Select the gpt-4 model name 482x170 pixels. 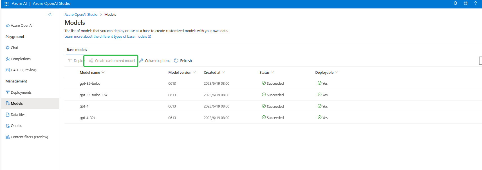[84, 106]
